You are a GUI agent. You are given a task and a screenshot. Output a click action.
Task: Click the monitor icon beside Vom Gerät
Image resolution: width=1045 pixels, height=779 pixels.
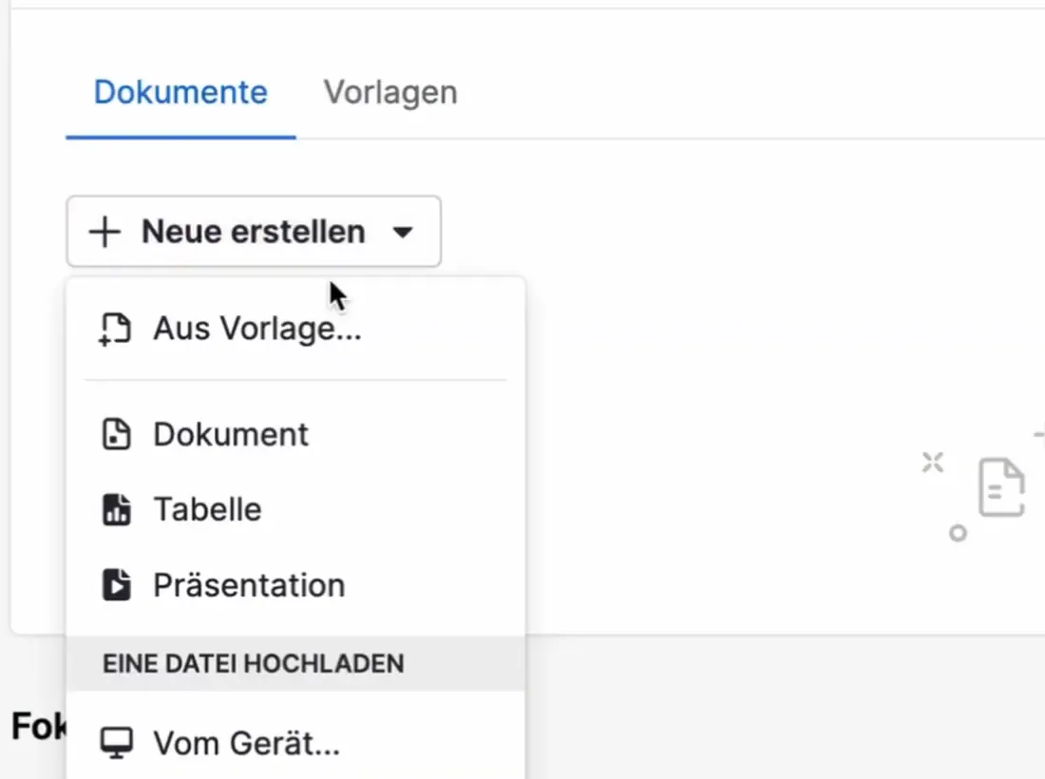[x=117, y=742]
